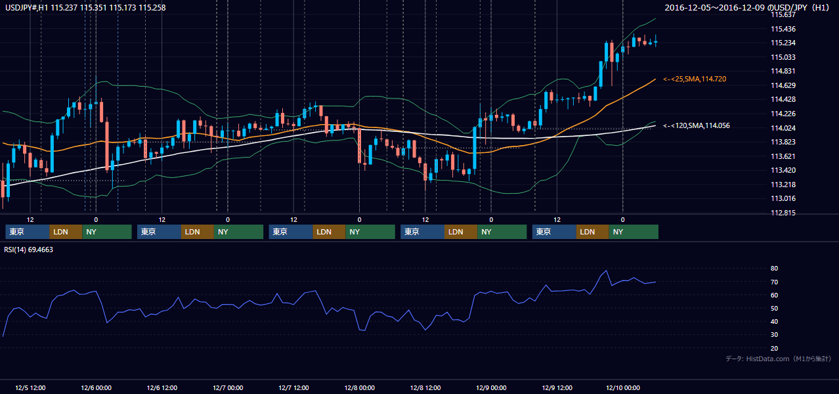839x394 pixels.
Task: Click RSI axis level 20
Action: click(775, 348)
